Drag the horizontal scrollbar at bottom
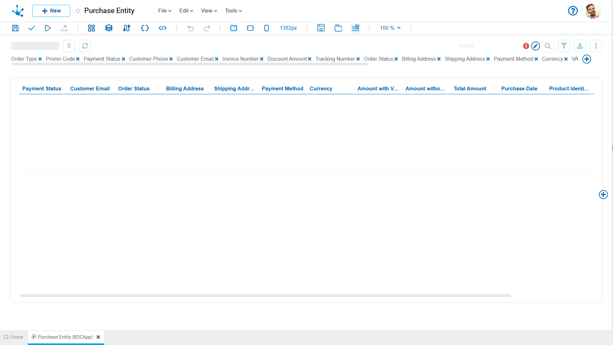613x345 pixels. coord(265,295)
